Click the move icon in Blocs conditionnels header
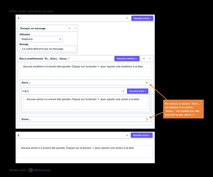This screenshot has width=213, height=177. (x=144, y=58)
